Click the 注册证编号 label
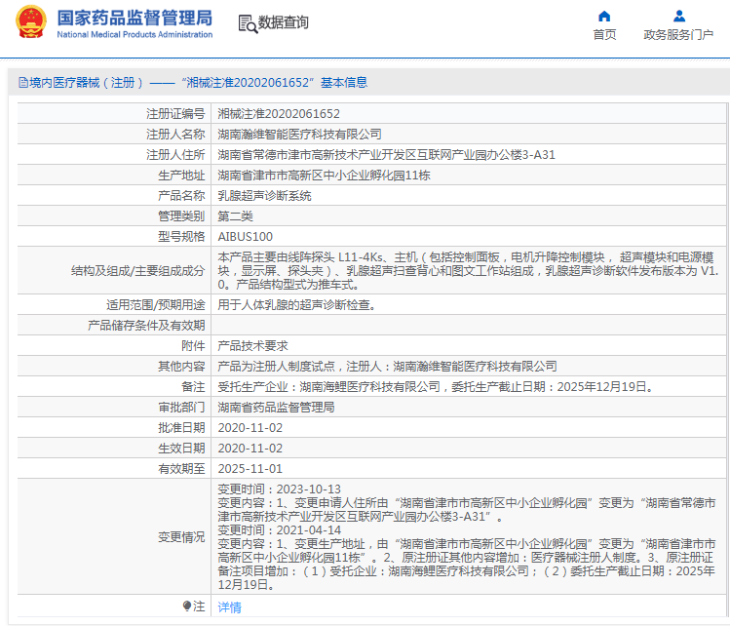Image resolution: width=730 pixels, height=626 pixels. point(175,114)
